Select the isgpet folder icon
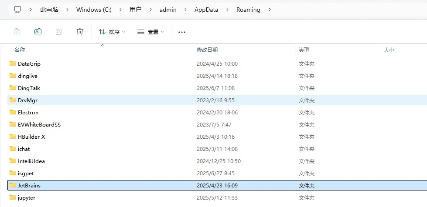 (x=13, y=173)
